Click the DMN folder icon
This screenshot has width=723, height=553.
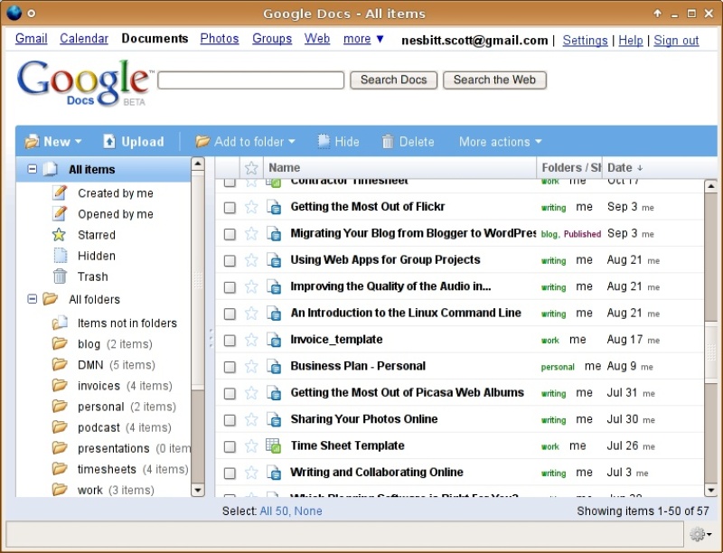[60, 364]
